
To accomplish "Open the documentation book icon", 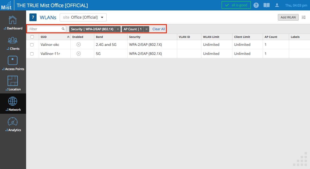I will click(x=267, y=5).
